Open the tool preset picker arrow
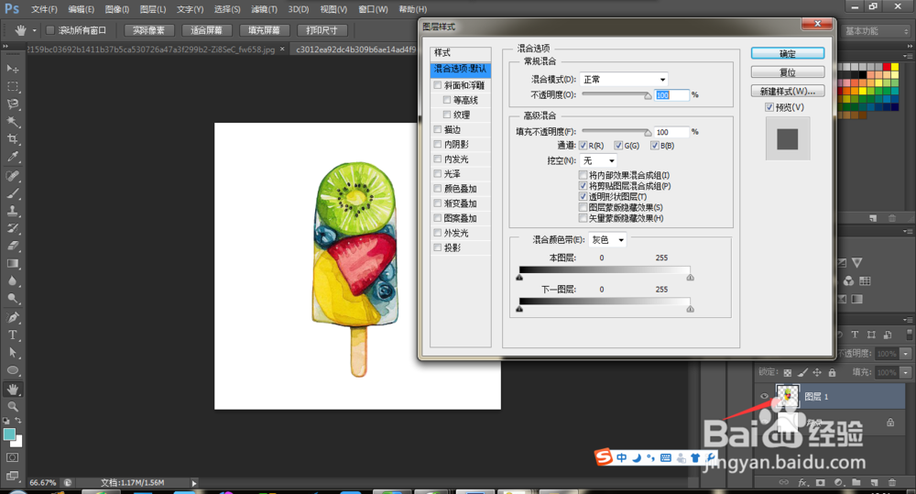The width and height of the screenshot is (916, 494). click(x=35, y=30)
